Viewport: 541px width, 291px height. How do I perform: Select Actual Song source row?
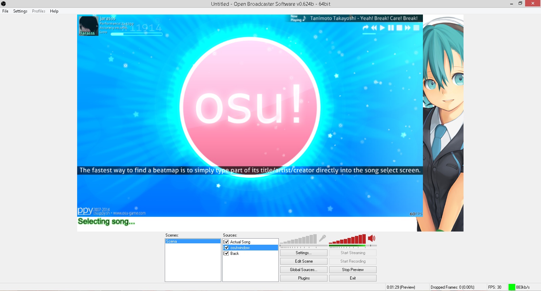click(250, 242)
